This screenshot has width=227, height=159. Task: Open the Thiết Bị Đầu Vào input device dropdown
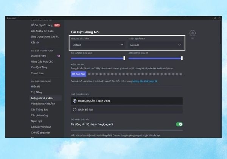pos(98,45)
